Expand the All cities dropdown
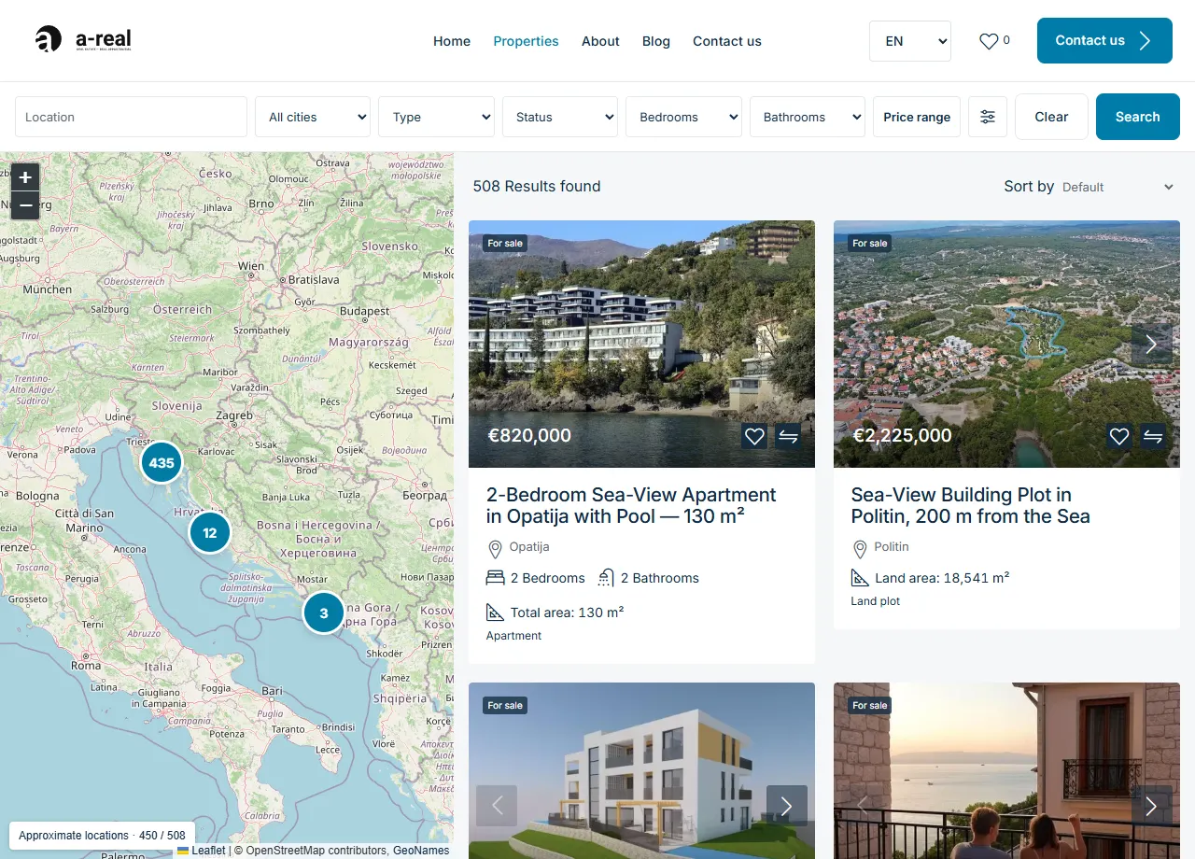Viewport: 1195px width, 859px height. pos(313,117)
